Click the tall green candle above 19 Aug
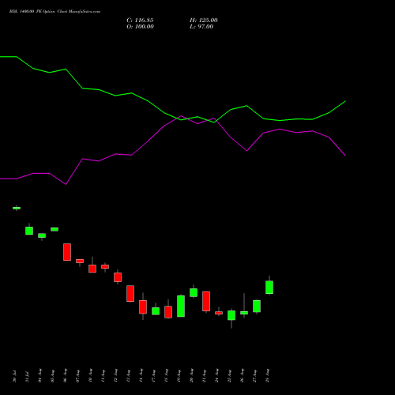The width and height of the screenshot is (395, 395). [x=181, y=306]
